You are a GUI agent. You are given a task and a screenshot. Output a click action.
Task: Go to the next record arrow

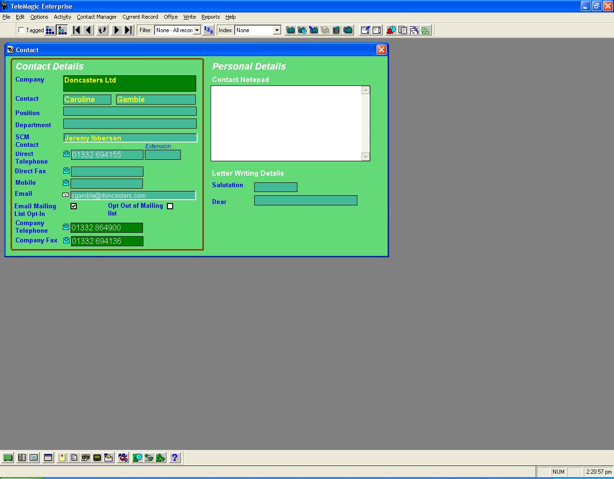click(116, 30)
